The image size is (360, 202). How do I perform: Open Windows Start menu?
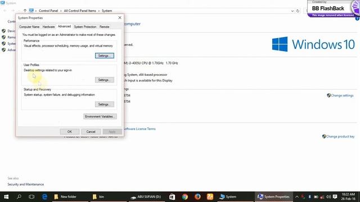(6, 197)
